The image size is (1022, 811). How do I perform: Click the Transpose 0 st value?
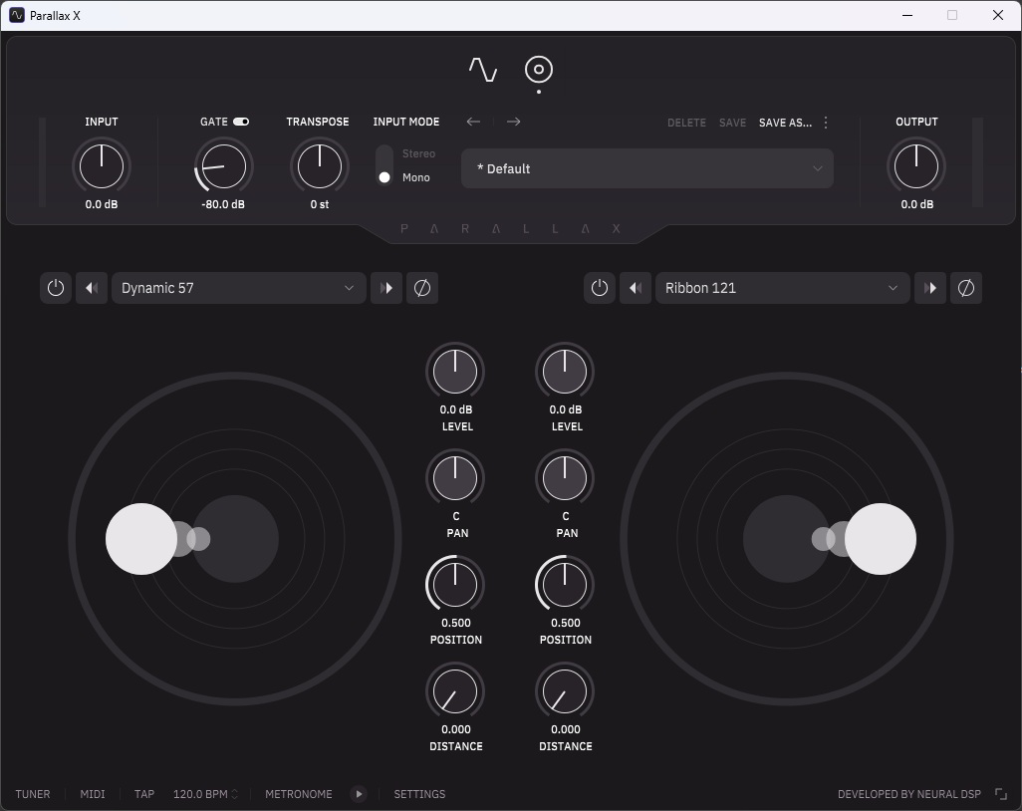(x=320, y=204)
